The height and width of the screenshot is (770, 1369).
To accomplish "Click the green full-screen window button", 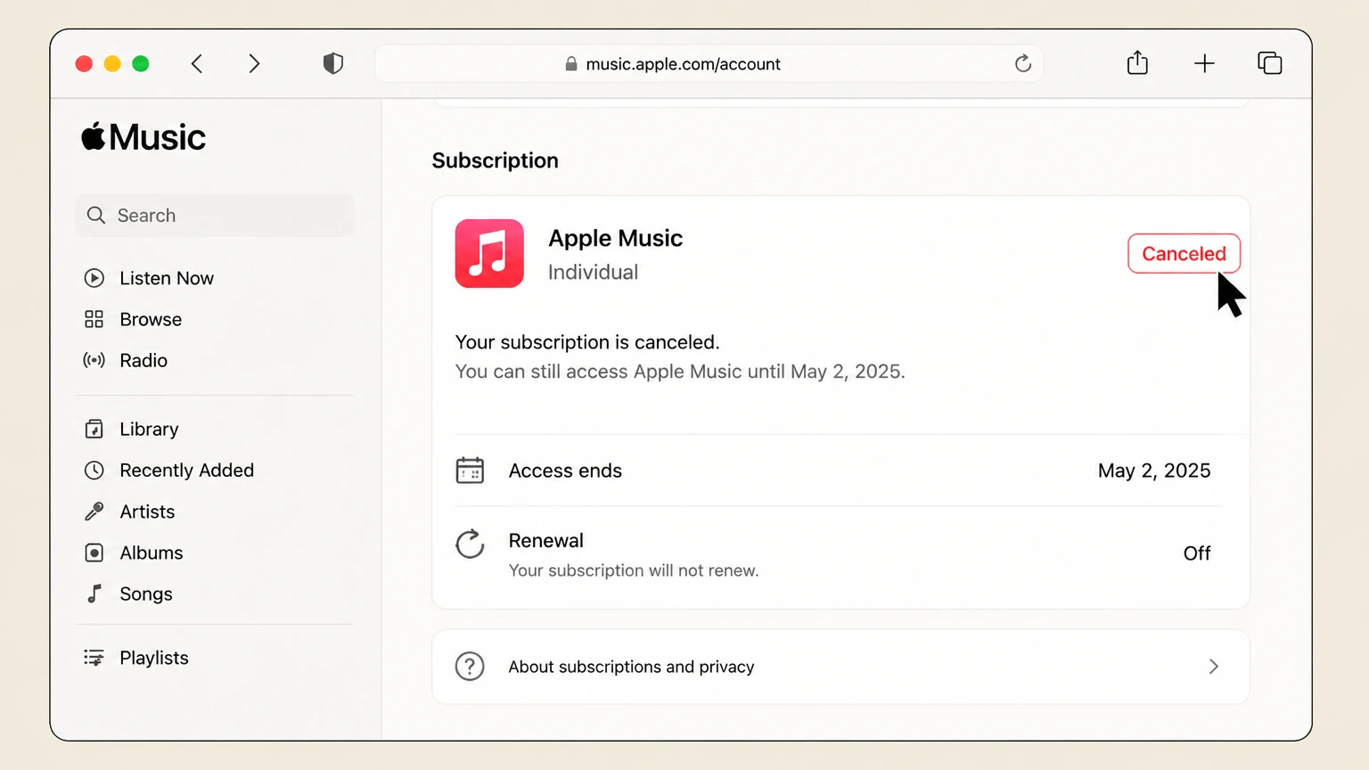I will click(141, 63).
